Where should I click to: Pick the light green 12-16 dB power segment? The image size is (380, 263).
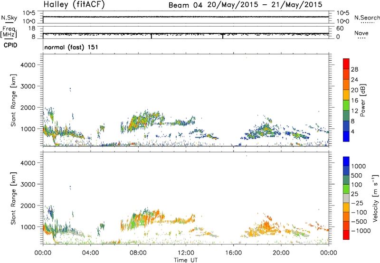[346, 105]
